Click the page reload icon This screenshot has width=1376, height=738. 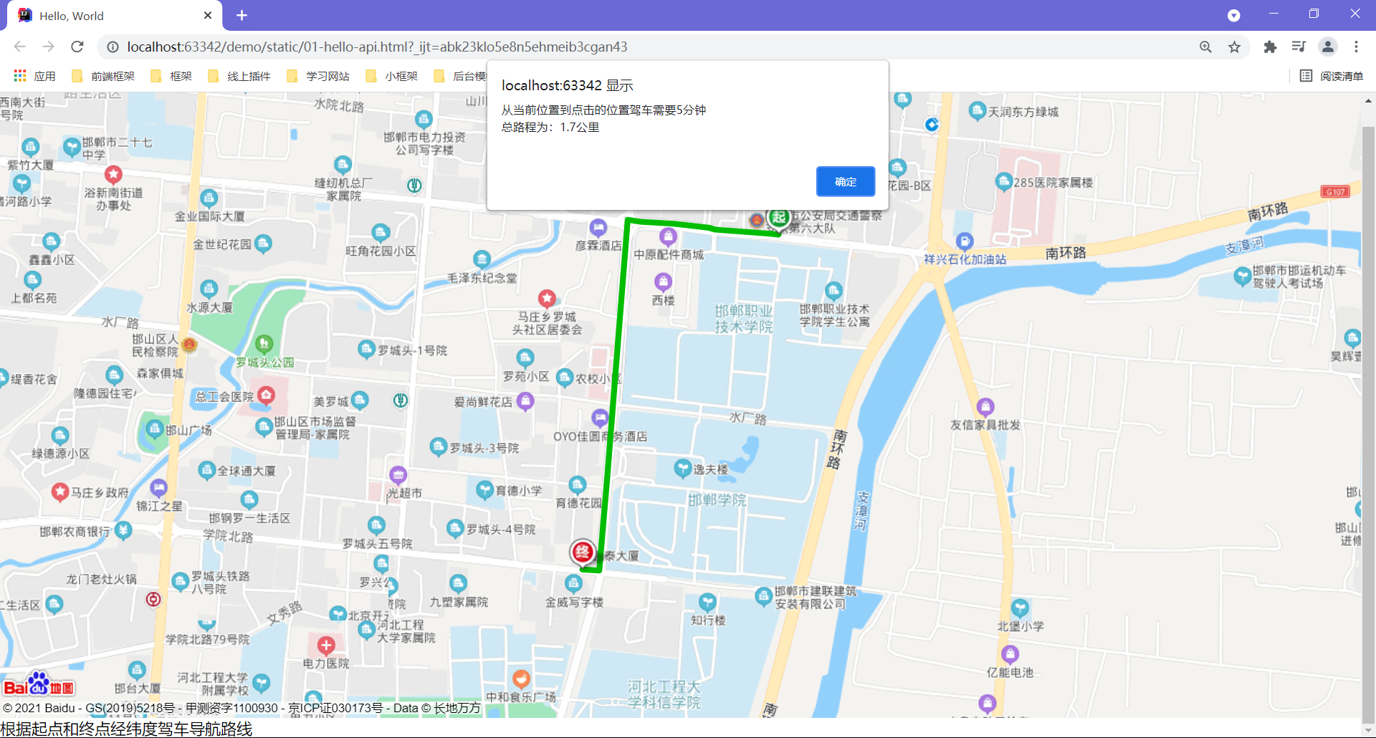pyautogui.click(x=77, y=47)
